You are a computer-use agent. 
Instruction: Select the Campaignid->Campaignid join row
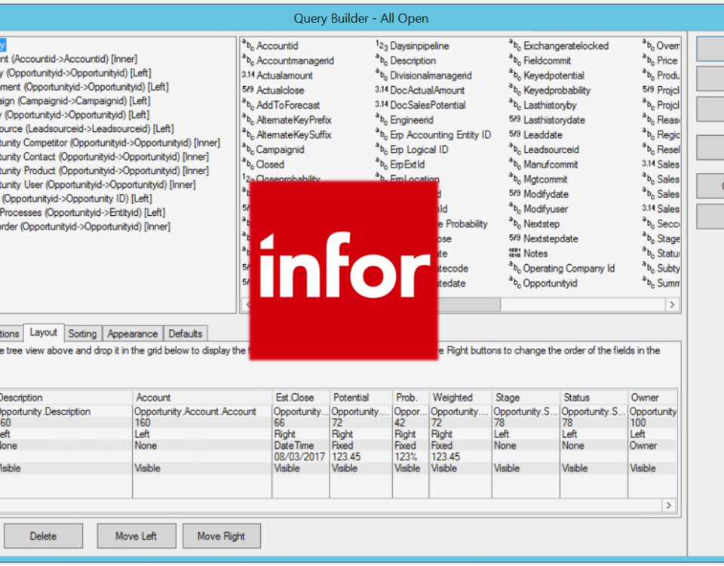tap(75, 100)
